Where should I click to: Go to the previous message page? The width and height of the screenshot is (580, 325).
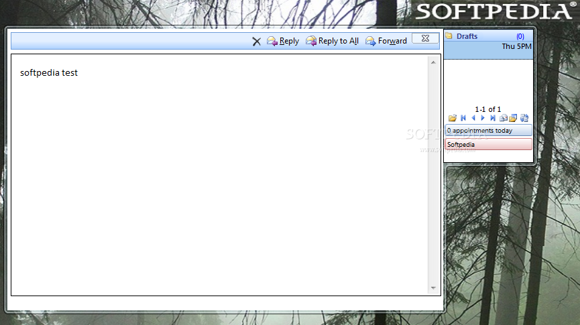click(x=473, y=118)
